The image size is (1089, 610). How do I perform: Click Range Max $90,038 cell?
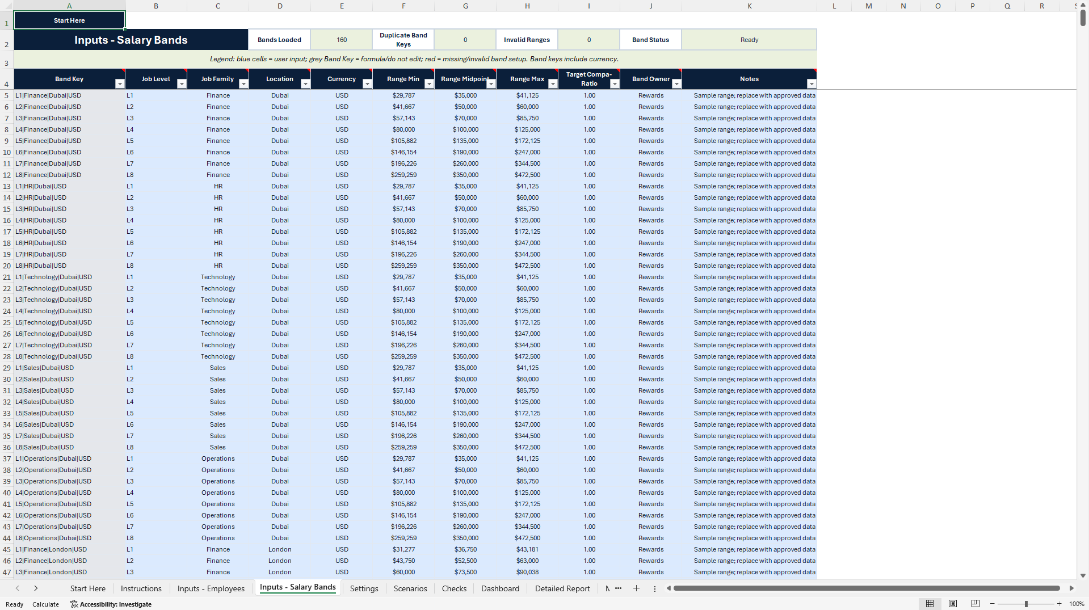click(x=527, y=572)
